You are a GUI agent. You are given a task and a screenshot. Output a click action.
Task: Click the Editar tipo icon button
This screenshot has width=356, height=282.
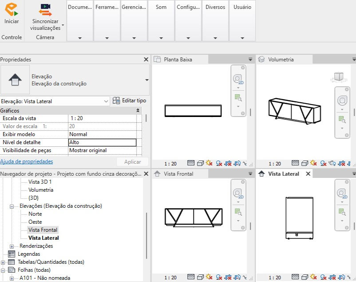click(x=116, y=101)
